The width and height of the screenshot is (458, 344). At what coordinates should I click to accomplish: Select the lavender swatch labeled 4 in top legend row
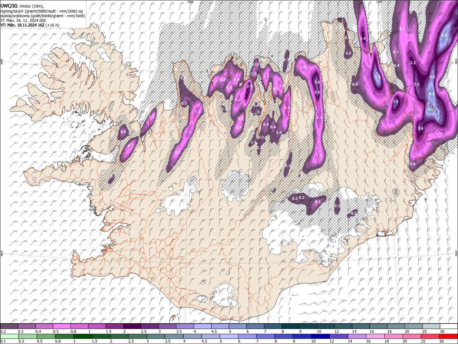[202, 326]
